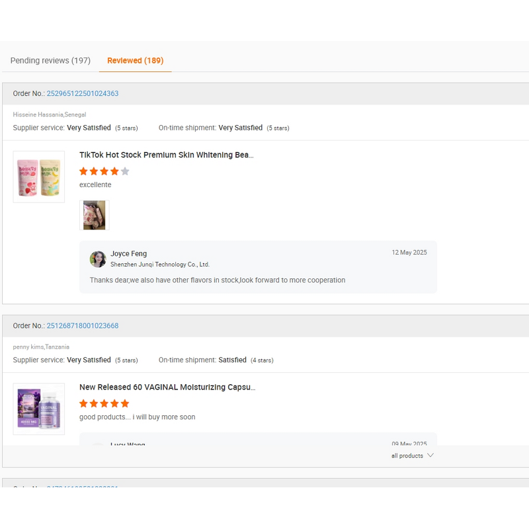Click the Beauty Milk product thumbnail

point(38,177)
